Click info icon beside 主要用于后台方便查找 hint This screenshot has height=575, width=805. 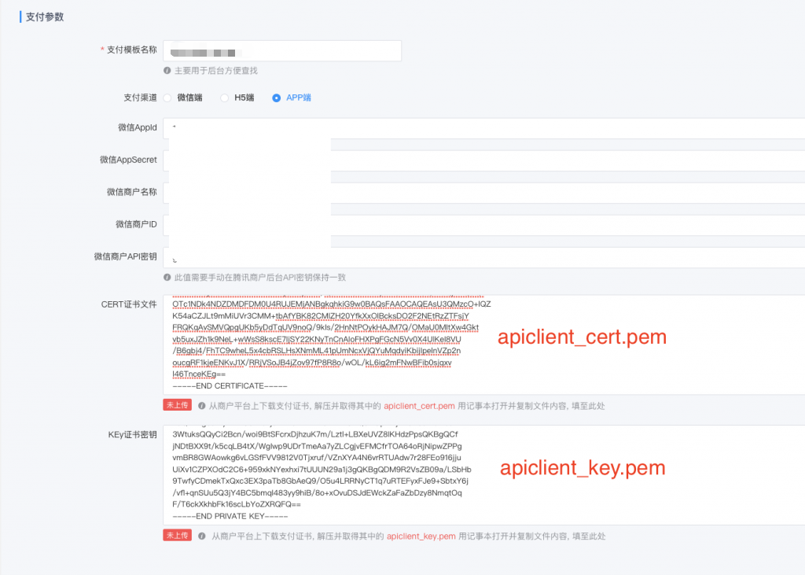(167, 71)
